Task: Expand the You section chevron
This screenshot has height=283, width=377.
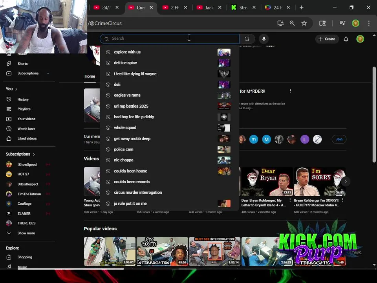Action: (x=16, y=89)
